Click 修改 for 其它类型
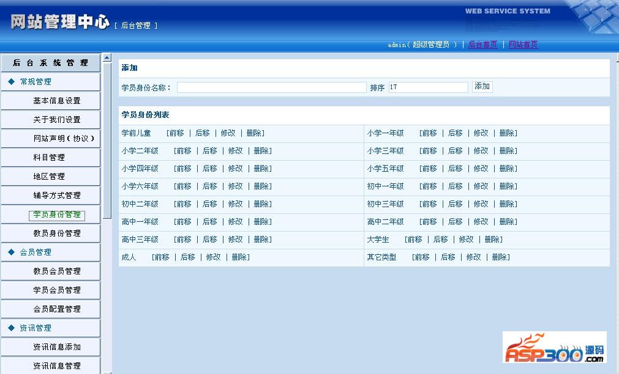 (x=473, y=257)
